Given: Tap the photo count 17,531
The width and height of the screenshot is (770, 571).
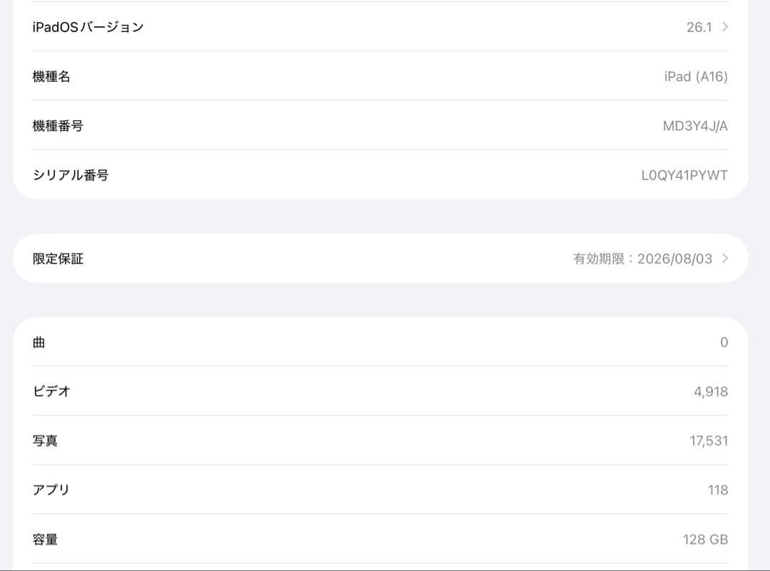Looking at the screenshot, I should coord(709,441).
